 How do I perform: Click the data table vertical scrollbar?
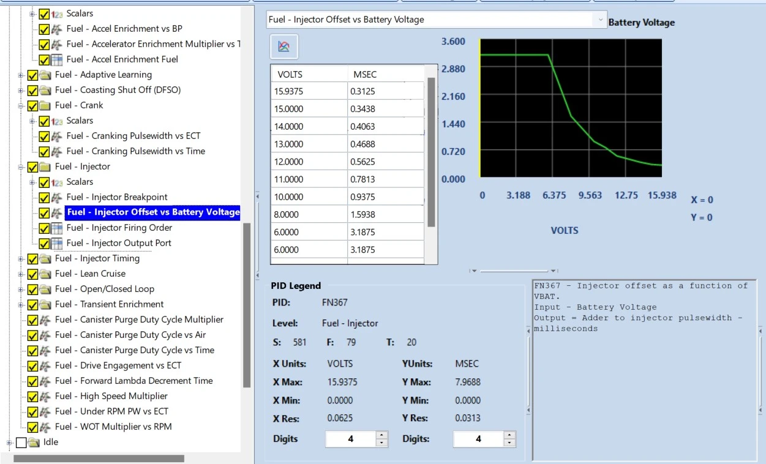[x=431, y=152]
